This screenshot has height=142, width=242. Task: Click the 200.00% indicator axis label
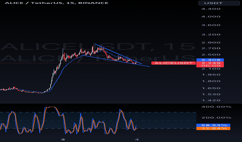pyautogui.click(x=216, y=117)
